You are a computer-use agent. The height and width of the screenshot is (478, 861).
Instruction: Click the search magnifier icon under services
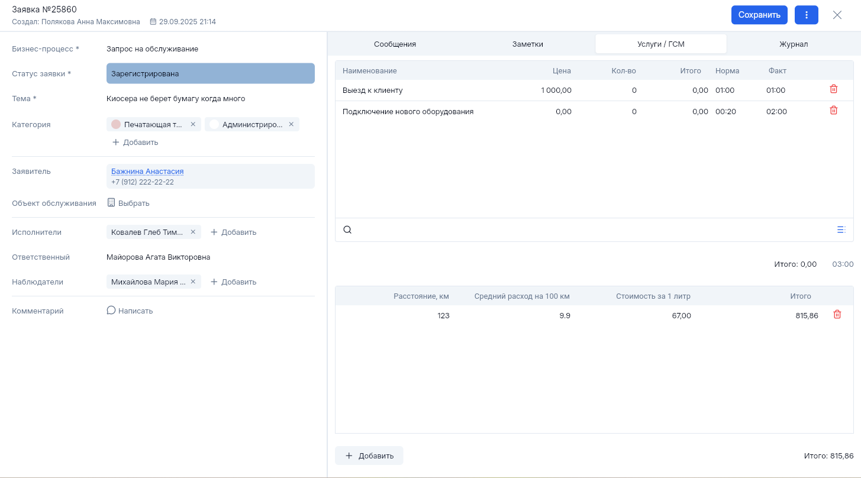347,230
